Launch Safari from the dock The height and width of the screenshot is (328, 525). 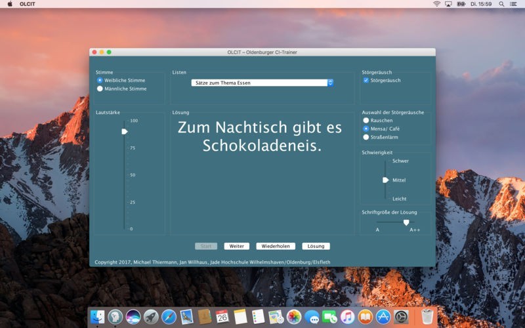169,317
